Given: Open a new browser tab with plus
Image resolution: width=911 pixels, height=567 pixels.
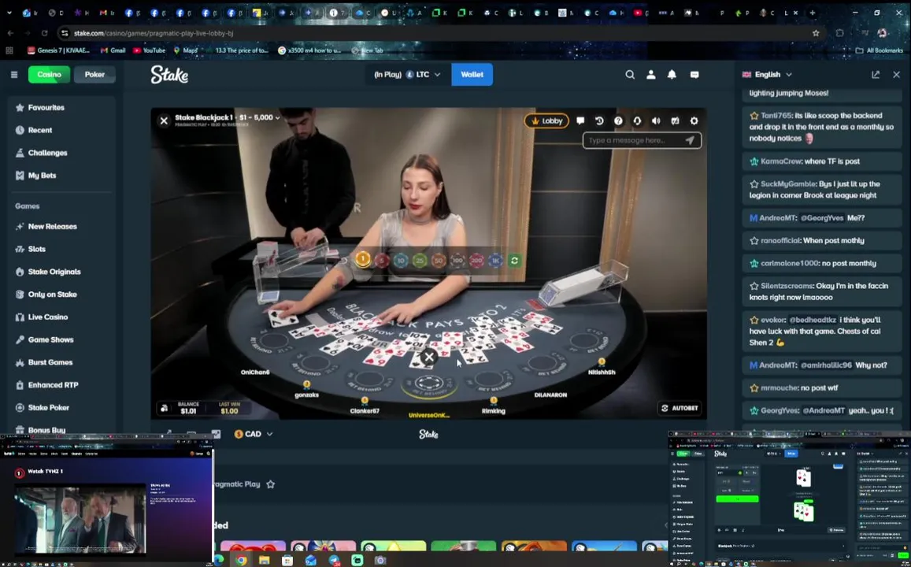Looking at the screenshot, I should [813, 12].
